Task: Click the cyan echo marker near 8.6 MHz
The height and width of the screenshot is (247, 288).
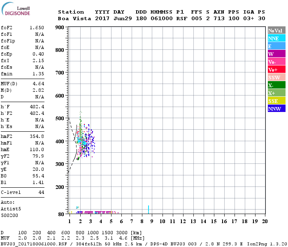Action: click(x=149, y=209)
